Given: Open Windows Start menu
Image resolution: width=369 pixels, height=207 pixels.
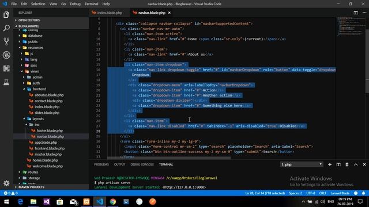Looking at the screenshot, I should 6,202.
